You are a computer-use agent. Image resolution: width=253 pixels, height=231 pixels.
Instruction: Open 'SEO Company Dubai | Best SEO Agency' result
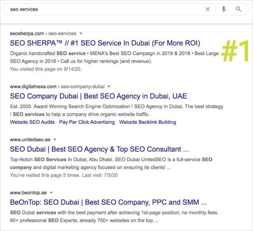[98, 96]
